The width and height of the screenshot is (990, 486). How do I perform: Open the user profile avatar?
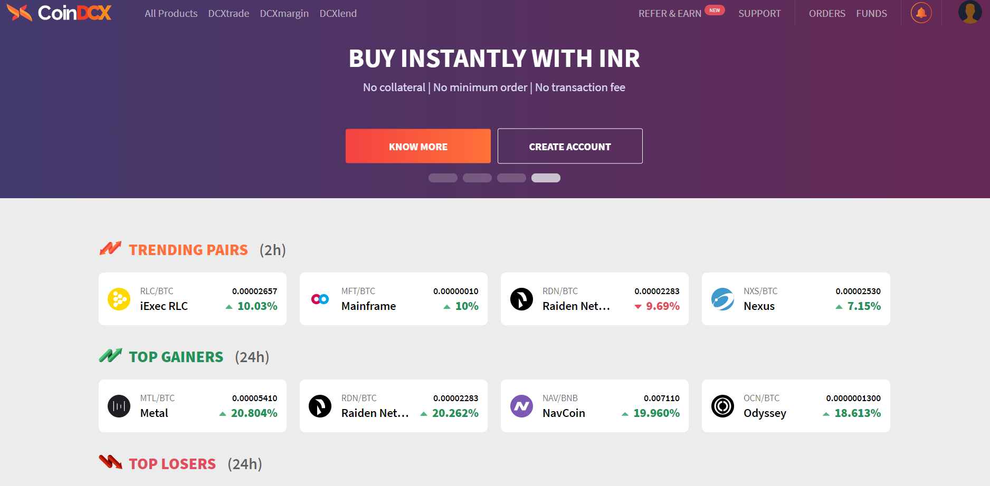[969, 12]
